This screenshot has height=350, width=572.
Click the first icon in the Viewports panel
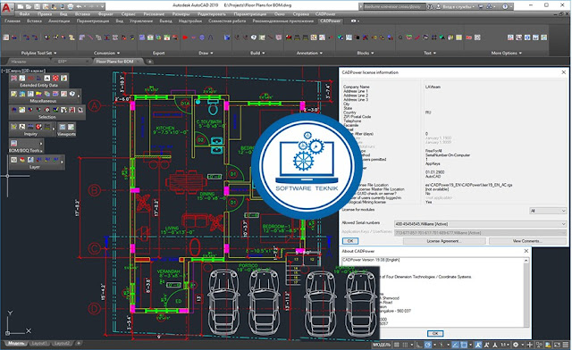[x=63, y=127]
